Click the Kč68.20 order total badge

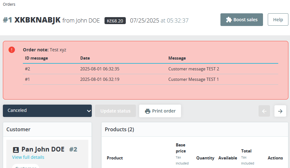coord(115,21)
